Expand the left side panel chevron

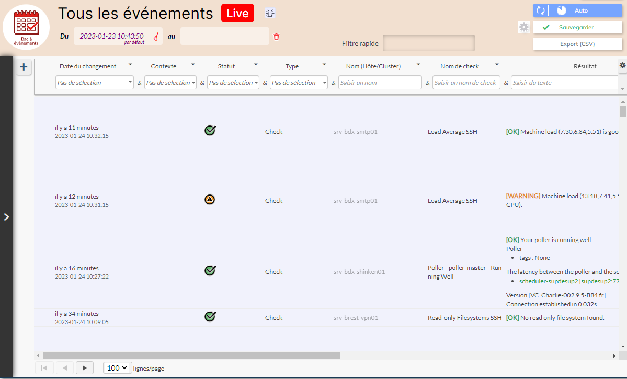[6, 217]
